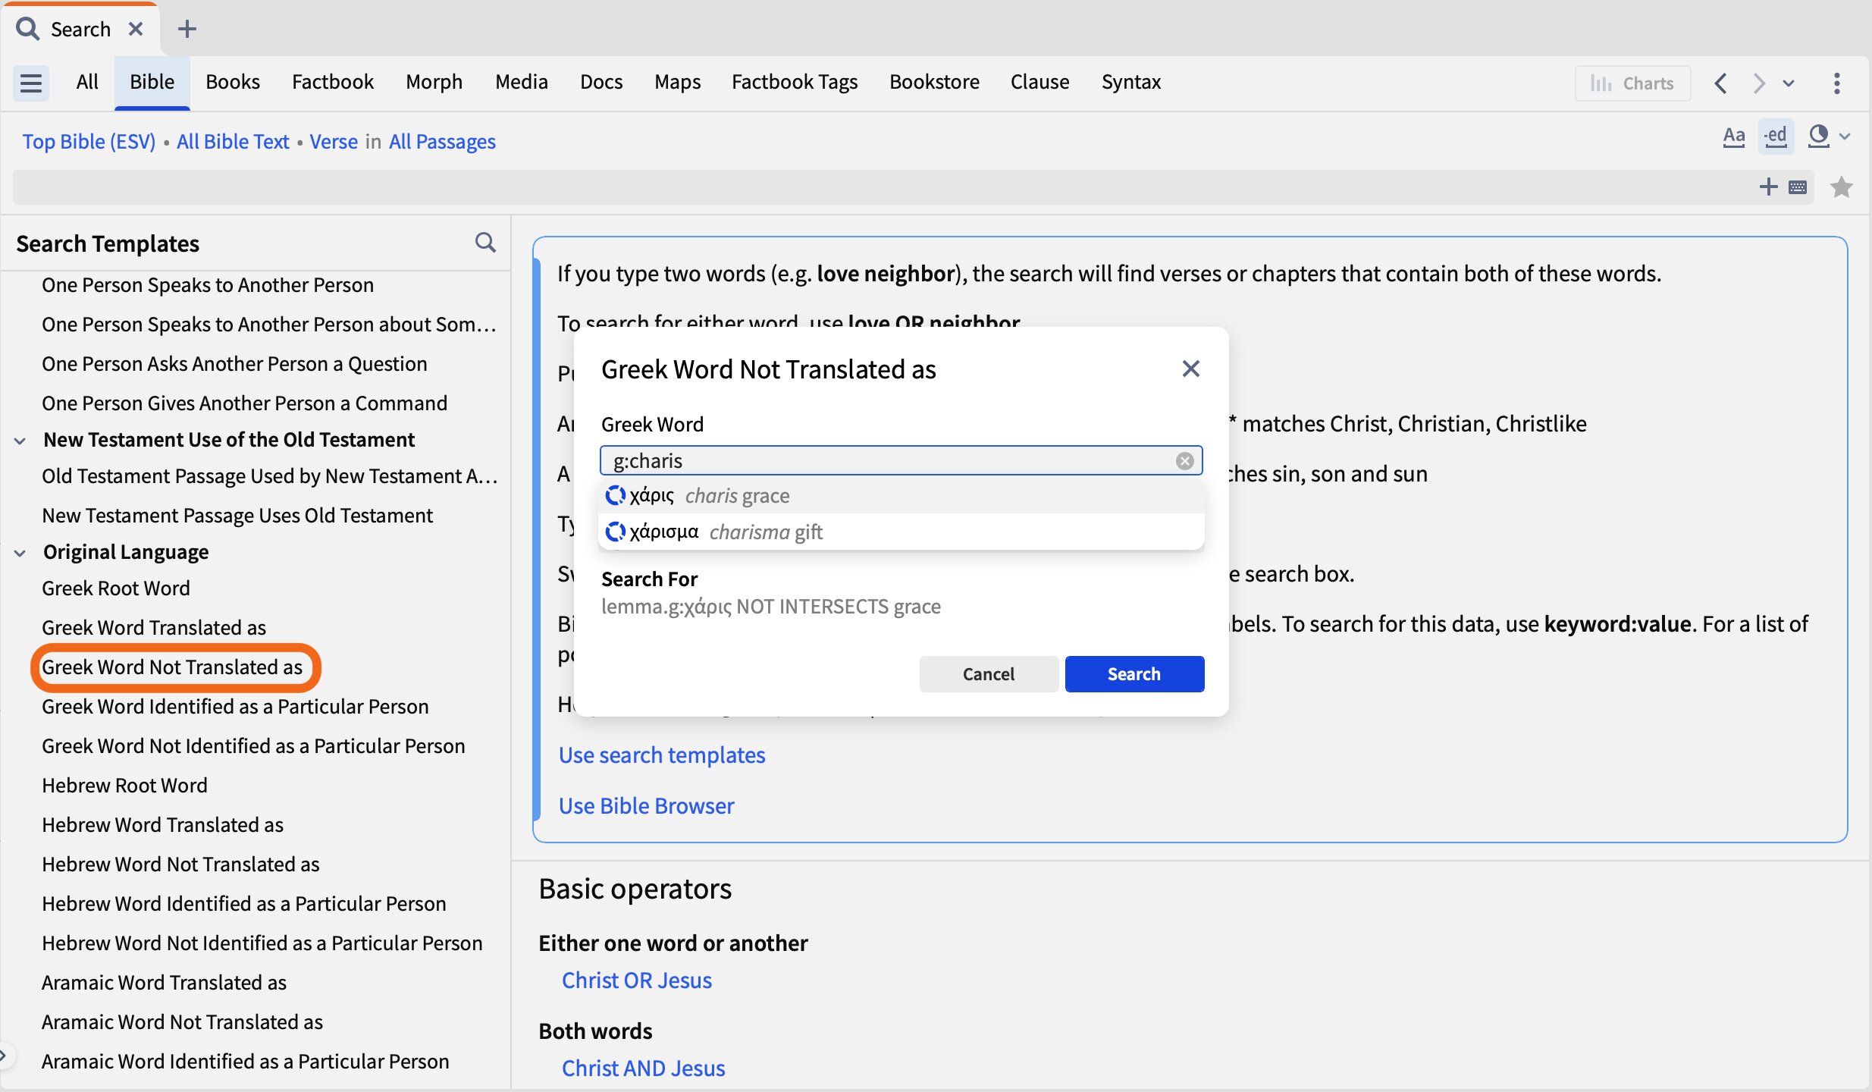The image size is (1872, 1092).
Task: Select Hebrew Word Not Translated as
Action: pos(180,864)
